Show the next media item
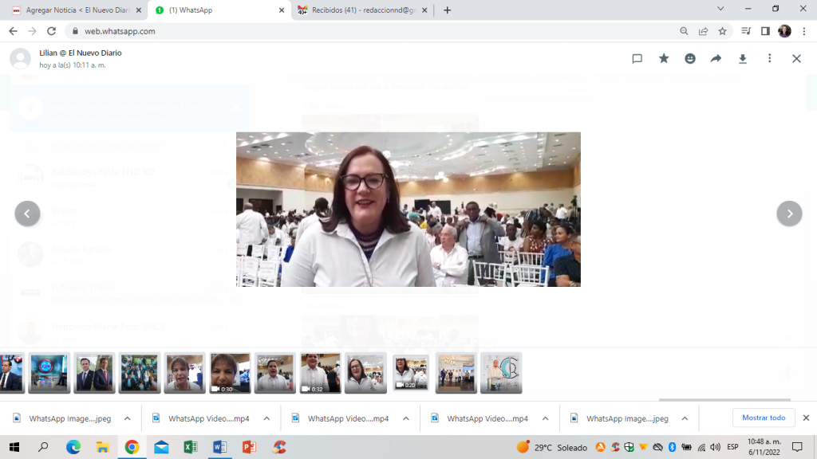Screen dimensions: 817x459 coord(789,214)
